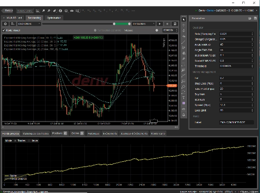Uncheck the Mode Visuel checkbox

click(3, 30)
